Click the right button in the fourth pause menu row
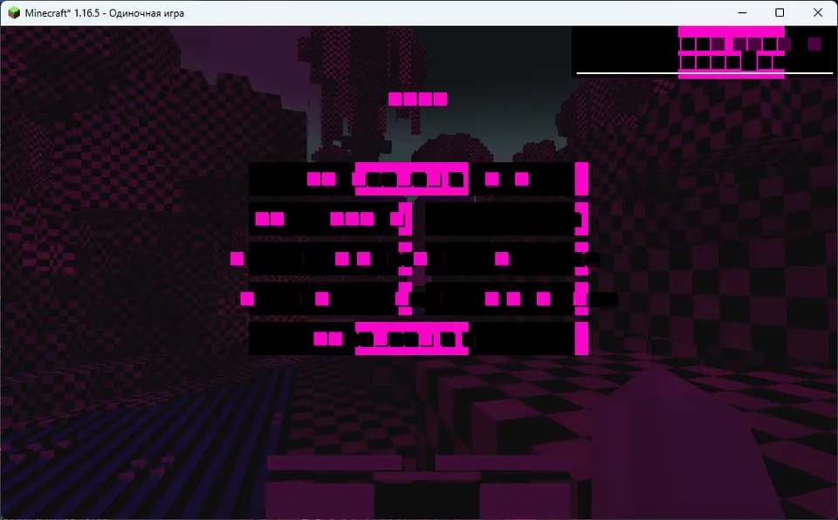This screenshot has width=838, height=520. (506, 298)
